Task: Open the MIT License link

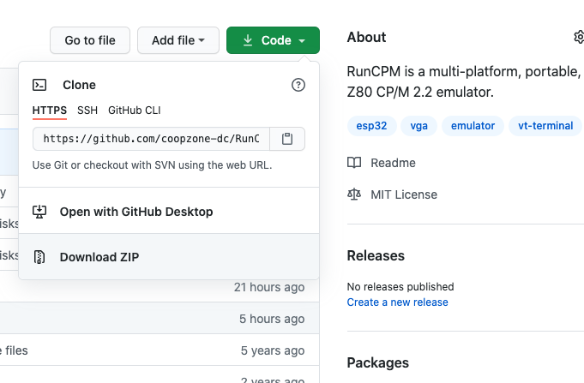Action: coord(404,194)
